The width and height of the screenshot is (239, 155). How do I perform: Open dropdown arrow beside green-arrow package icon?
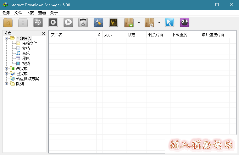(x=139, y=23)
